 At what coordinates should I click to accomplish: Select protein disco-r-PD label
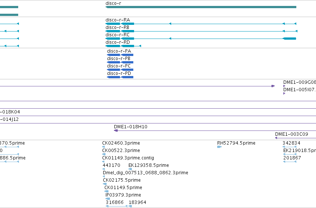coord(119,73)
